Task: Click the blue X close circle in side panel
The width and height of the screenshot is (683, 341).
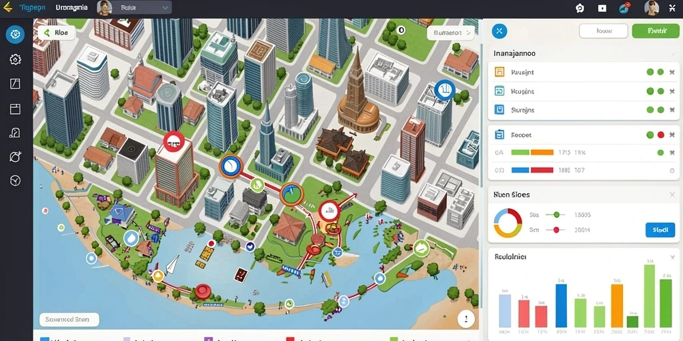Action: [499, 31]
